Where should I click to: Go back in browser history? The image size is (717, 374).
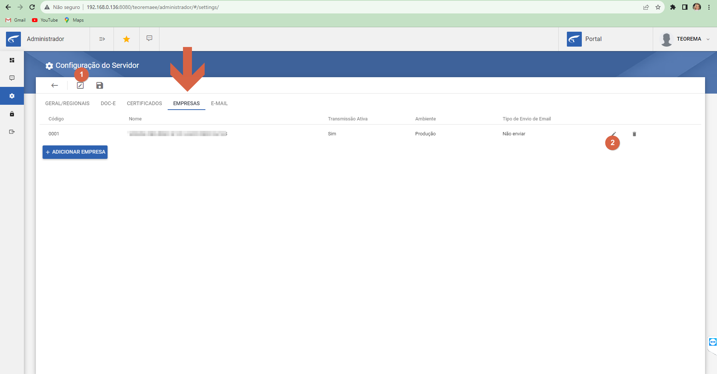point(8,7)
